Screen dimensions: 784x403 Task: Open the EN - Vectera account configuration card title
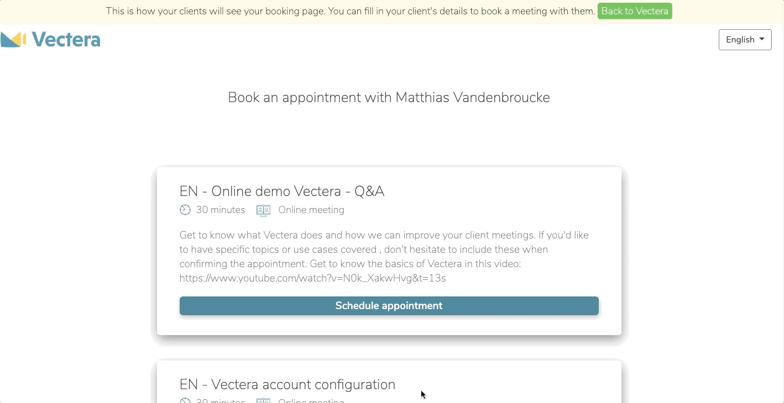288,384
